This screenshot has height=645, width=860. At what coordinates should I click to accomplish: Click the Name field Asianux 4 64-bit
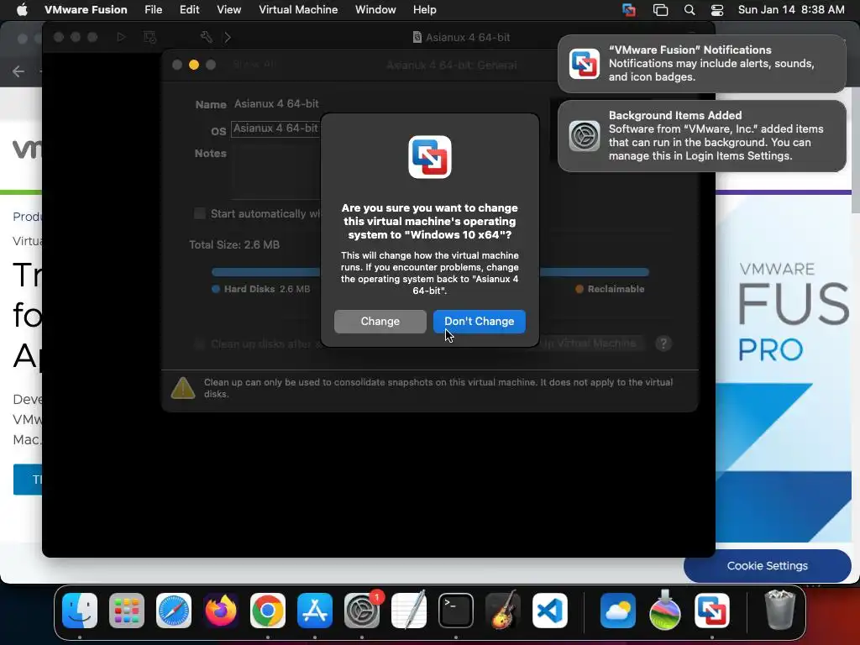(x=276, y=103)
